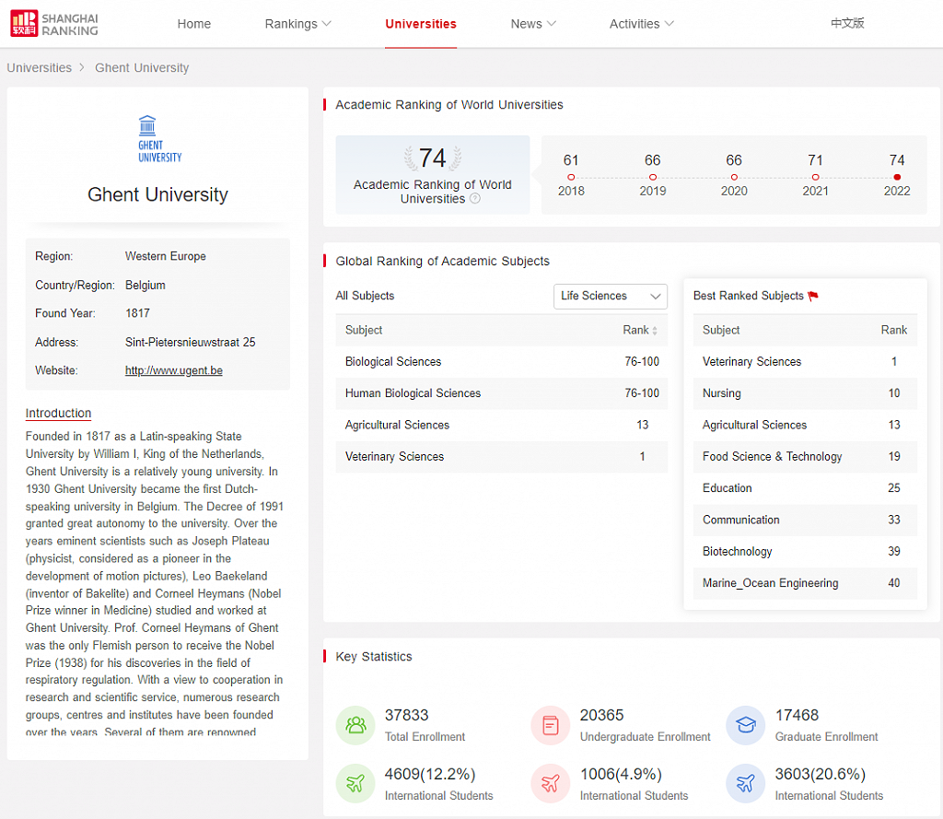Select the 2020 ranking point
The height and width of the screenshot is (819, 943).
tap(734, 177)
